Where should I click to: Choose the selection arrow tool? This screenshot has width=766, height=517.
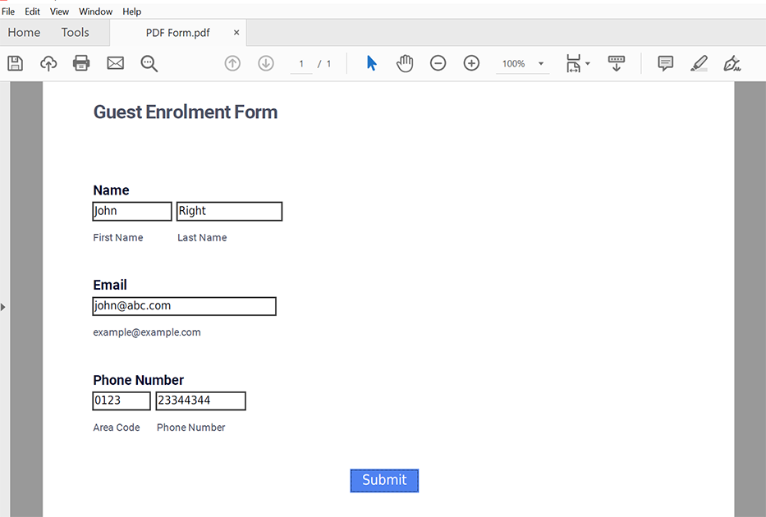tap(372, 63)
